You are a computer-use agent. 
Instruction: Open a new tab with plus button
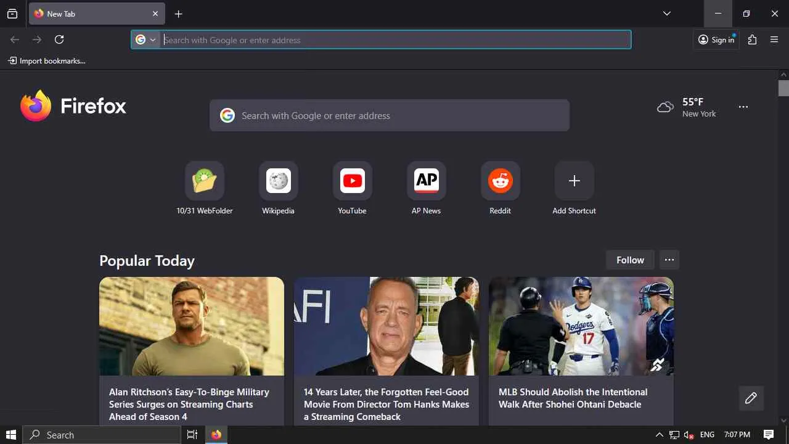[x=178, y=14]
